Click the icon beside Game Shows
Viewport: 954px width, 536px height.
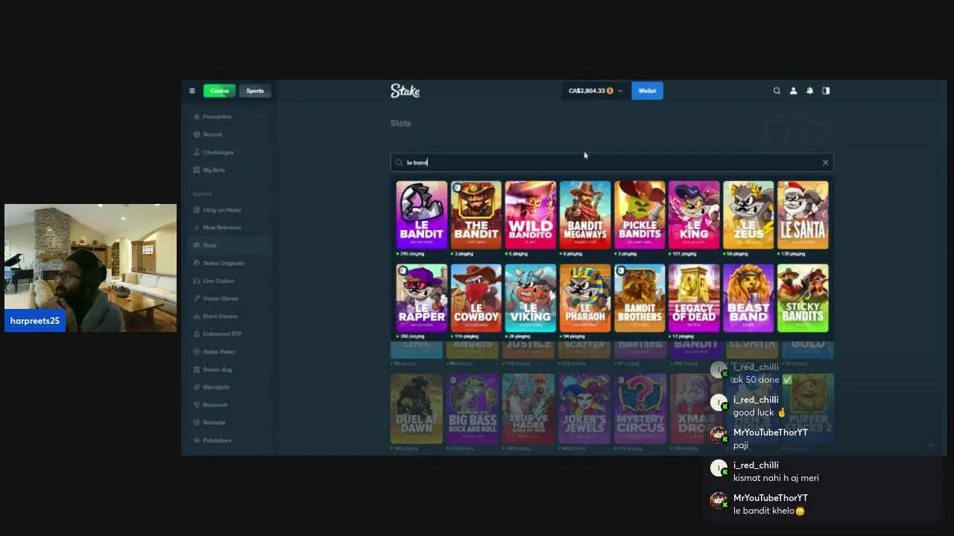(x=196, y=299)
